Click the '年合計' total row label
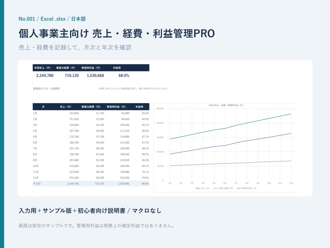Viewport: 330px width, 248px height. 37,184
